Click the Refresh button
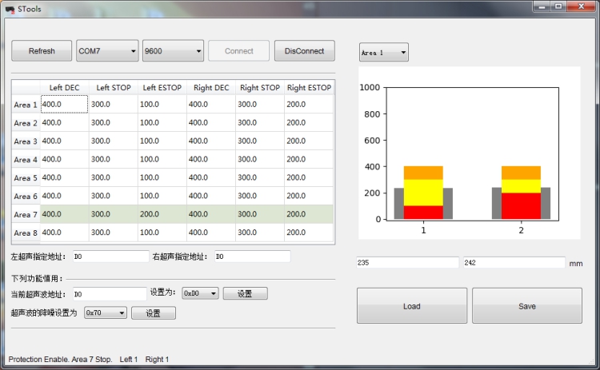The height and width of the screenshot is (370, 600). tap(42, 51)
